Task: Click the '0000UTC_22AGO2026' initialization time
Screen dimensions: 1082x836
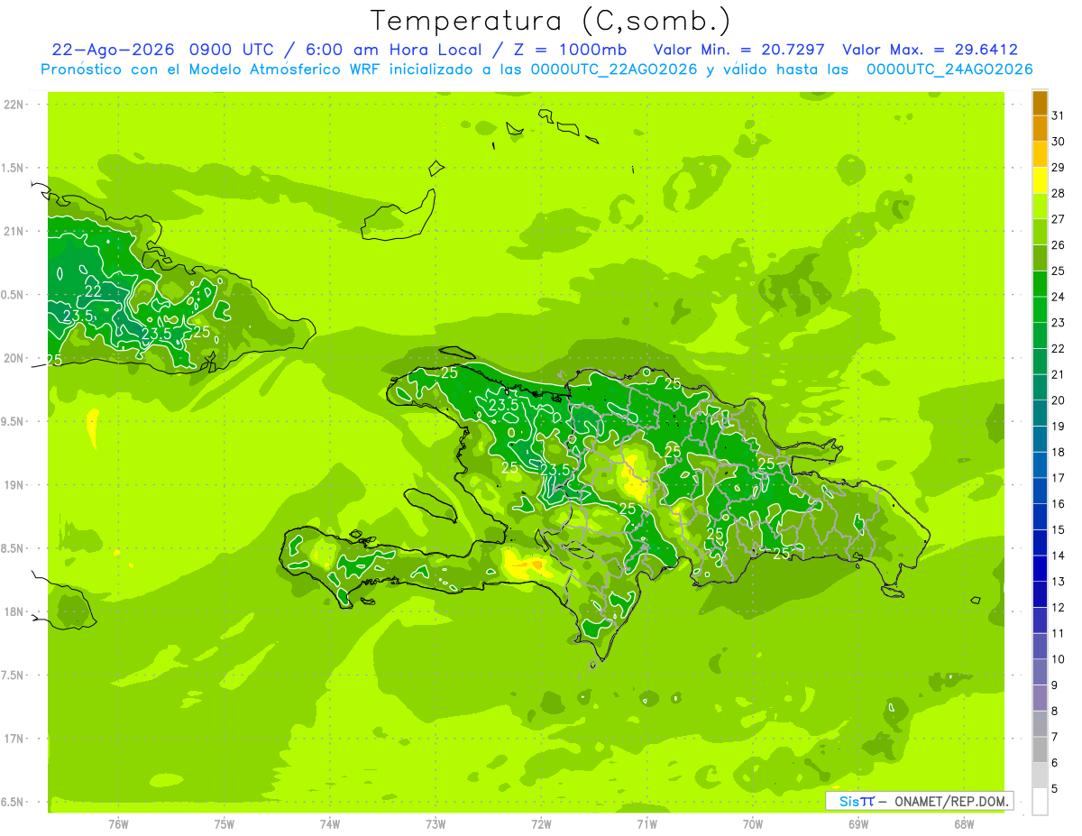Action: [614, 69]
